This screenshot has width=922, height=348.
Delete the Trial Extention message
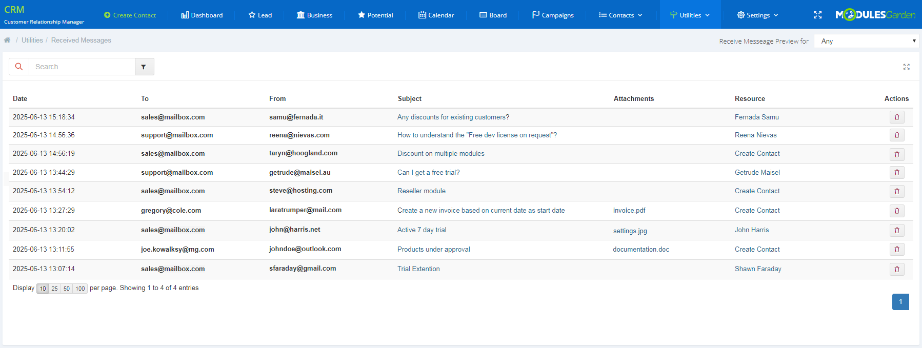896,269
